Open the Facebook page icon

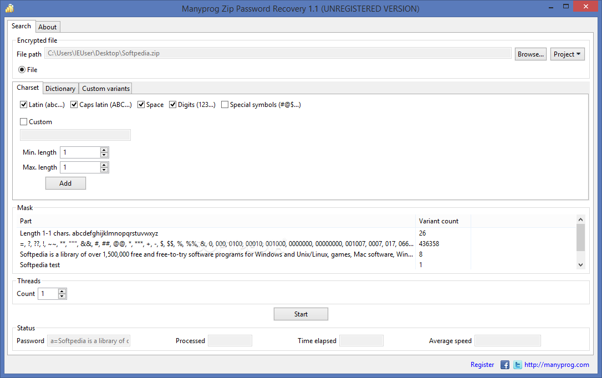505,365
